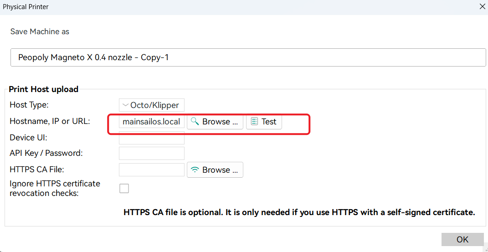Image resolution: width=488 pixels, height=252 pixels.
Task: Click the Hostname, IP or URL label
Action: click(x=50, y=121)
